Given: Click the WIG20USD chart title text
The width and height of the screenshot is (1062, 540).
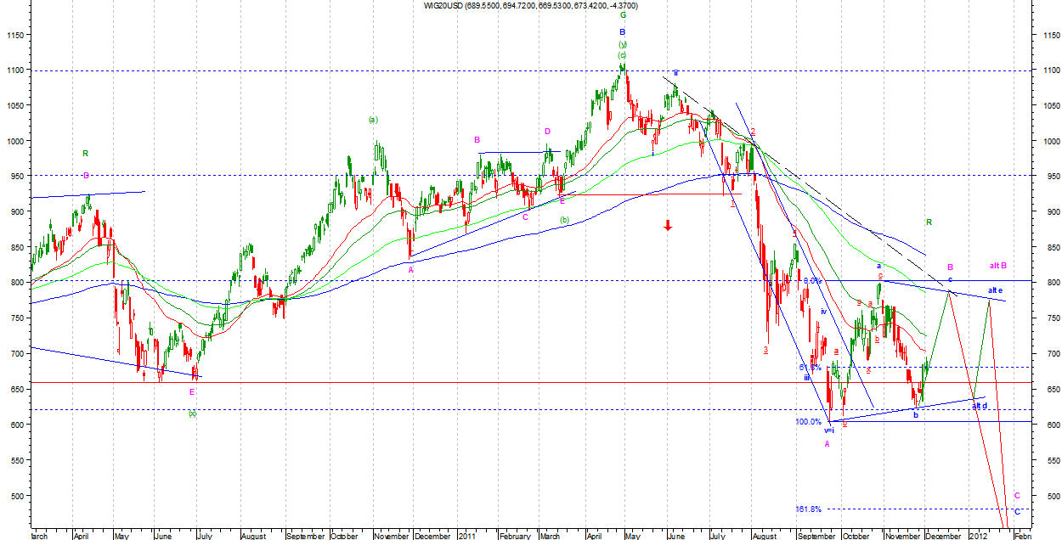Looking at the screenshot, I should coord(531,5).
